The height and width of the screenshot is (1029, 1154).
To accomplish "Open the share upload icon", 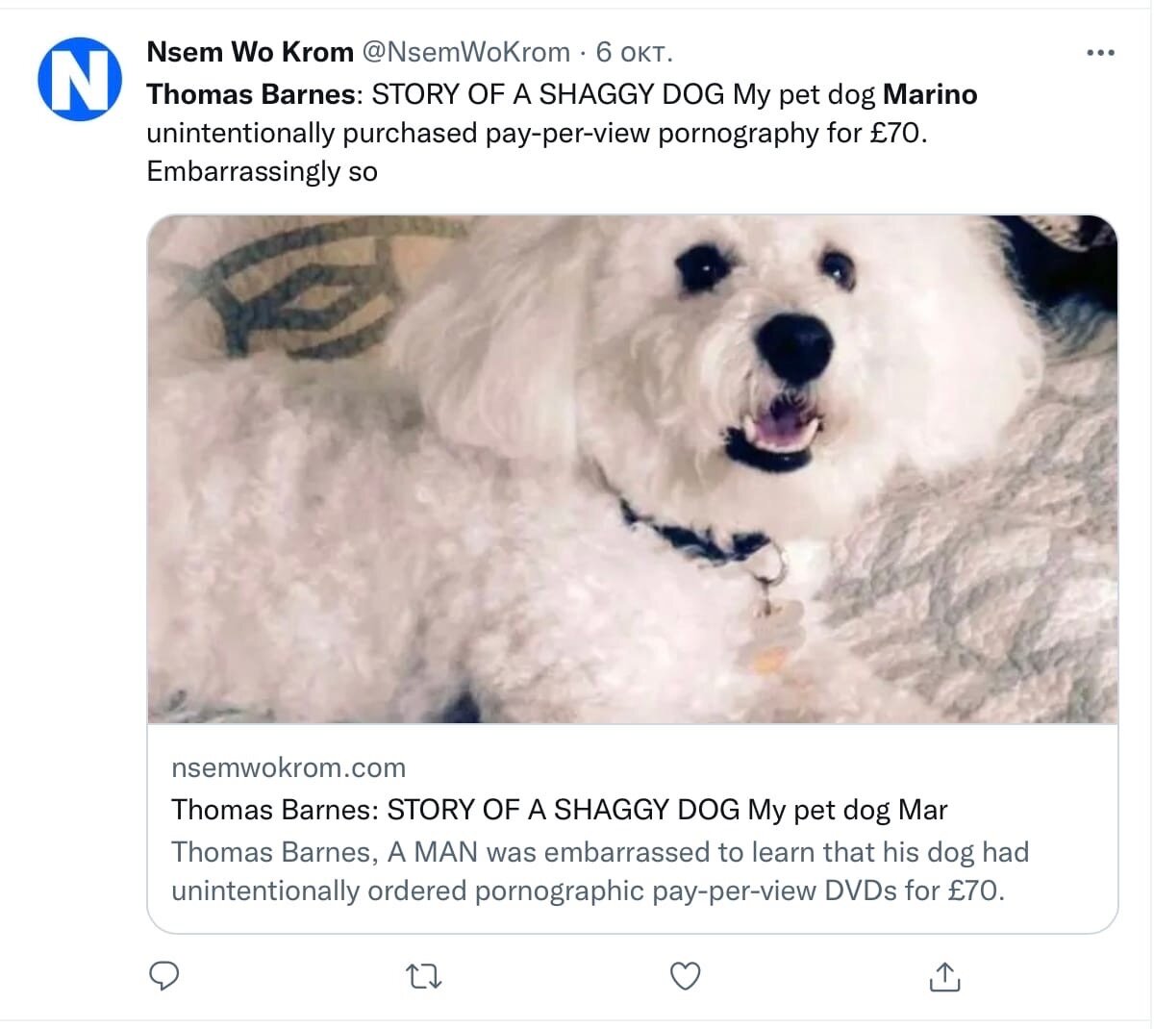I will [945, 976].
